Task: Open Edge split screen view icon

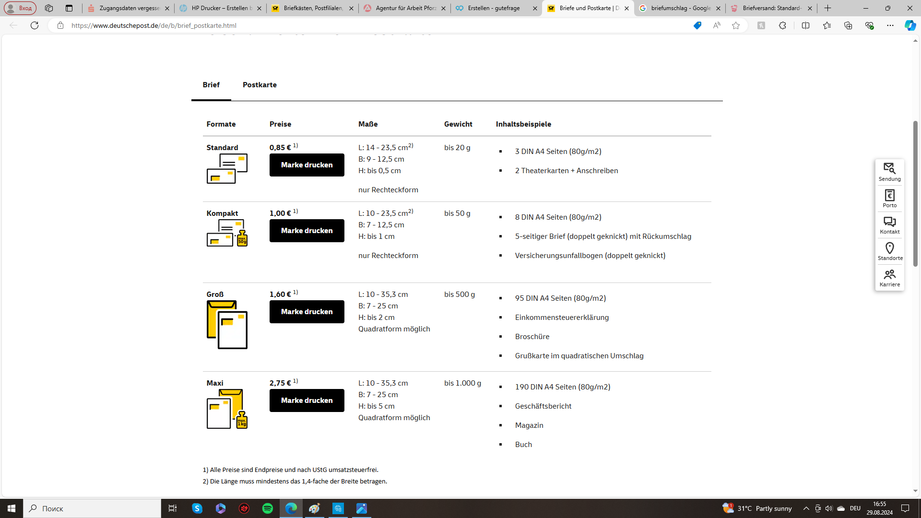Action: pyautogui.click(x=805, y=25)
